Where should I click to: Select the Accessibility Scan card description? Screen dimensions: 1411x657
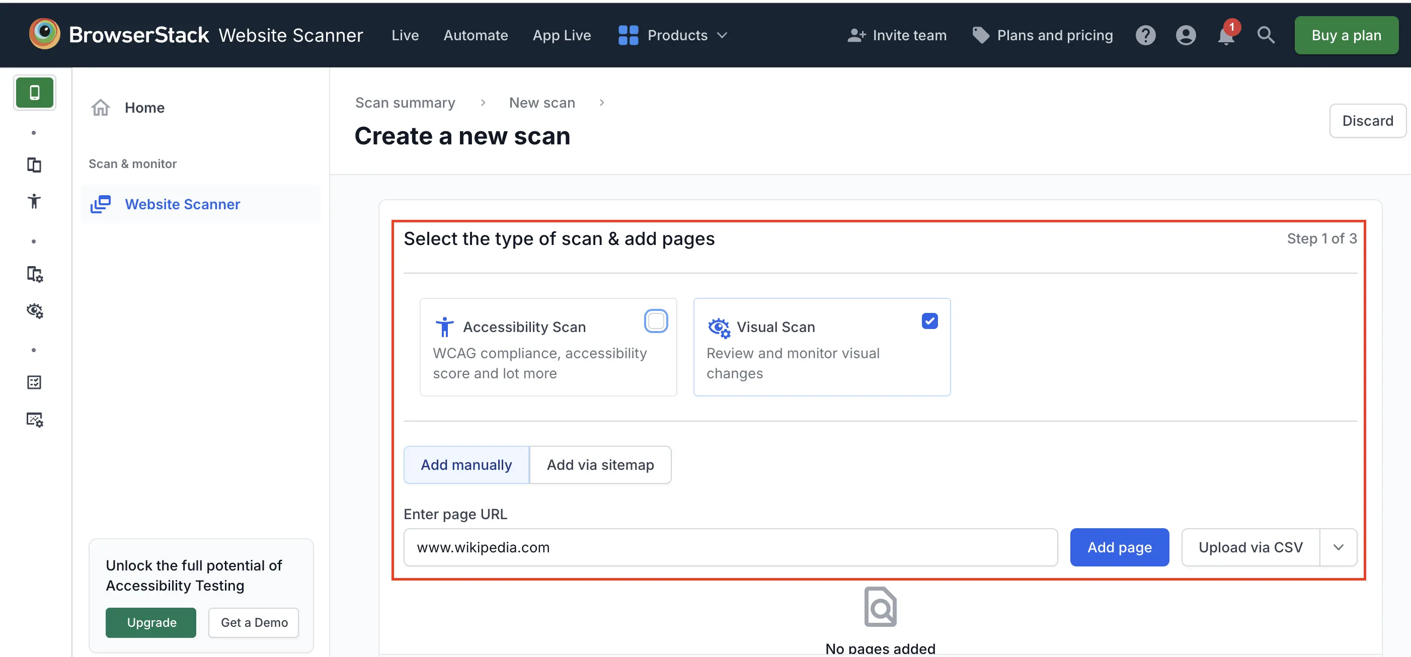[x=539, y=363]
